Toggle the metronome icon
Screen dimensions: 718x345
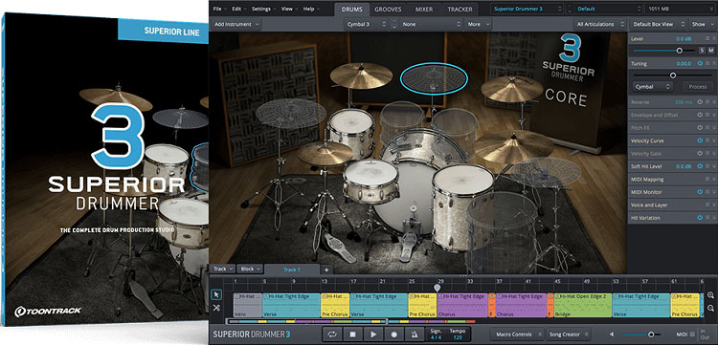pyautogui.click(x=415, y=334)
